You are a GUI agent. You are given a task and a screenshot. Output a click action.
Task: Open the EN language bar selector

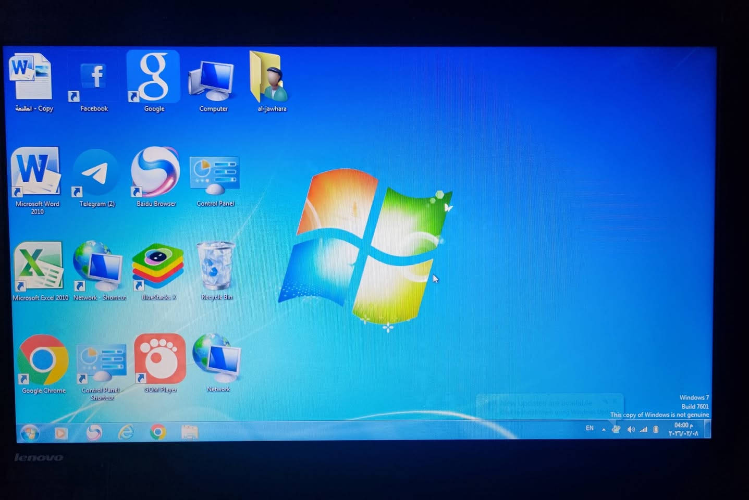click(590, 428)
